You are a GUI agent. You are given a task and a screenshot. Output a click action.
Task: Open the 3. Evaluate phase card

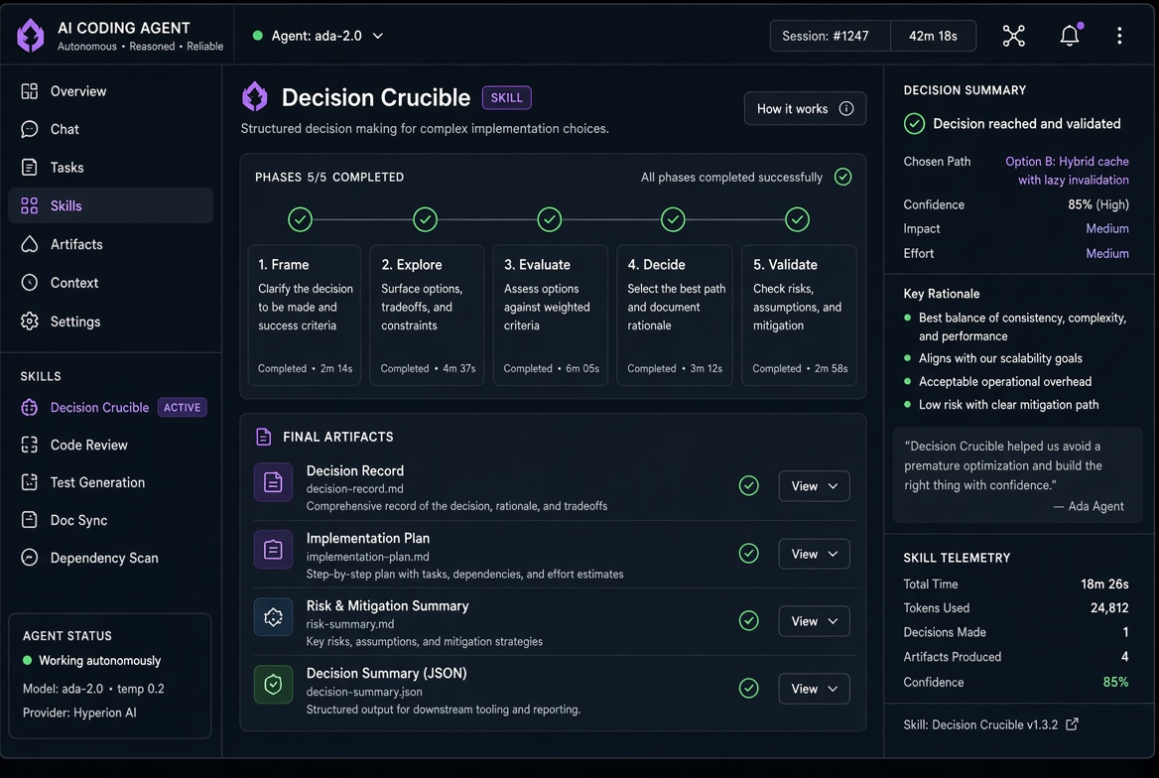coord(550,315)
